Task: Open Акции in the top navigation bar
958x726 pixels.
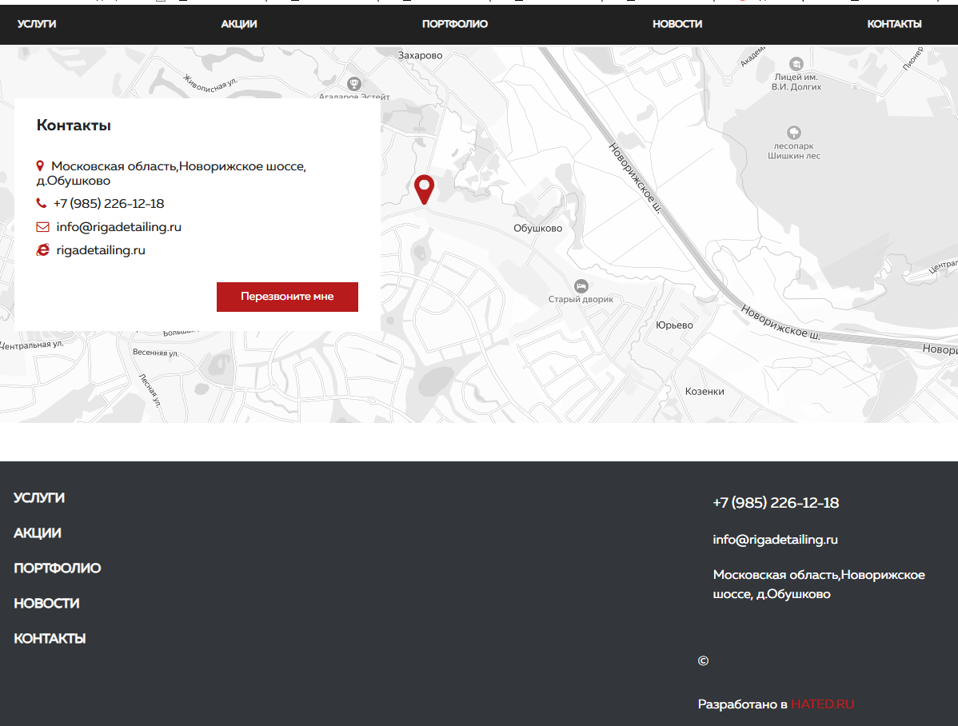Action: 239,24
